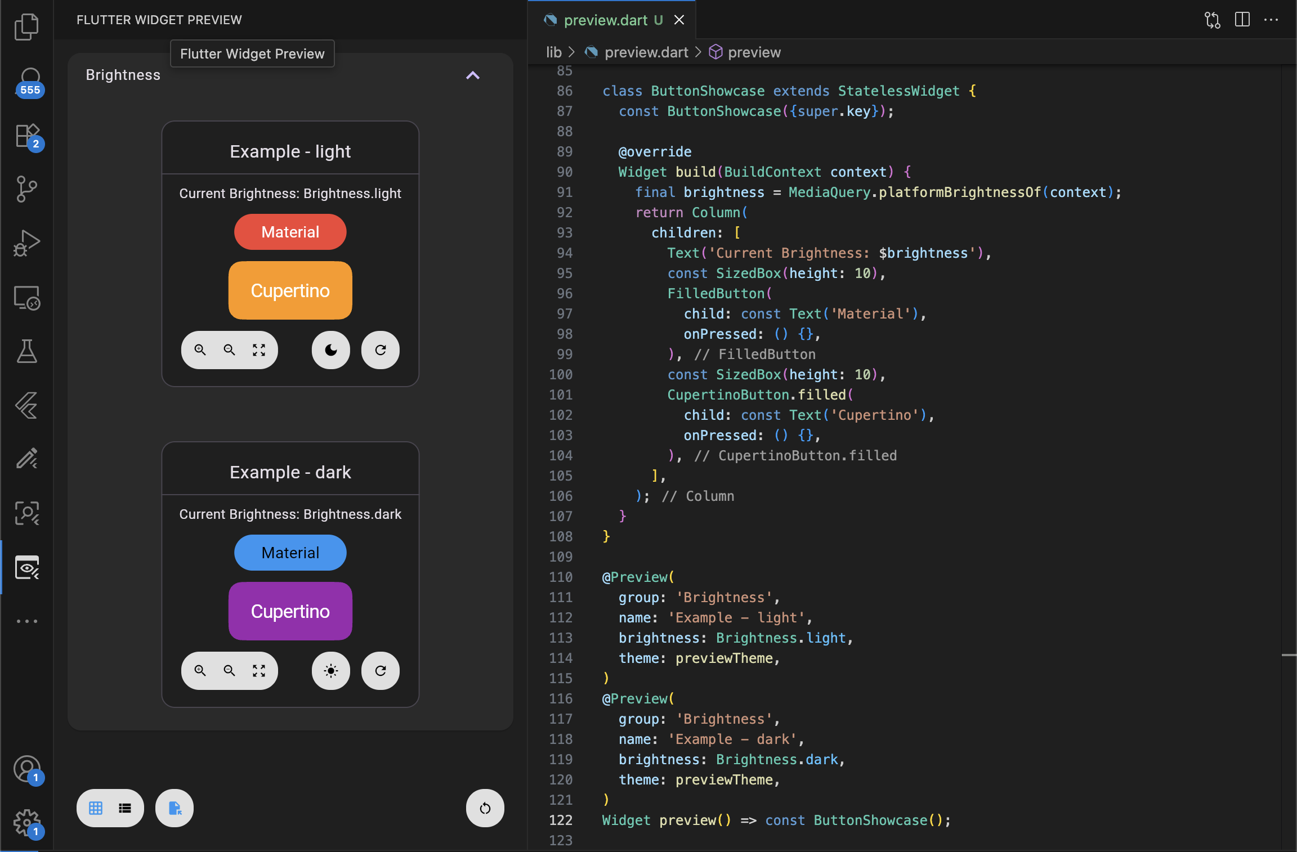Open the Source Control sidebar view
Screen dimensions: 1297x852
pyautogui.click(x=26, y=189)
